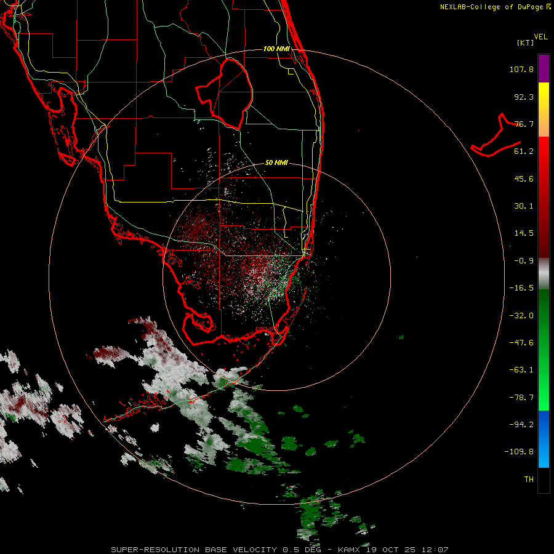This screenshot has height=554, width=554.
Task: Click the VEL legend title
Action: pyautogui.click(x=540, y=37)
